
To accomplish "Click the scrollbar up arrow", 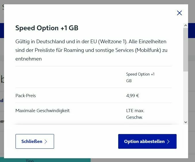I will 186,26.
